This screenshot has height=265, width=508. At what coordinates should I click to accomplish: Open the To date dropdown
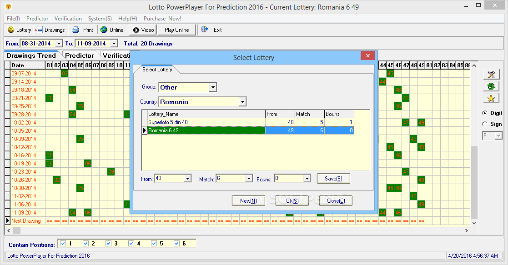point(114,44)
